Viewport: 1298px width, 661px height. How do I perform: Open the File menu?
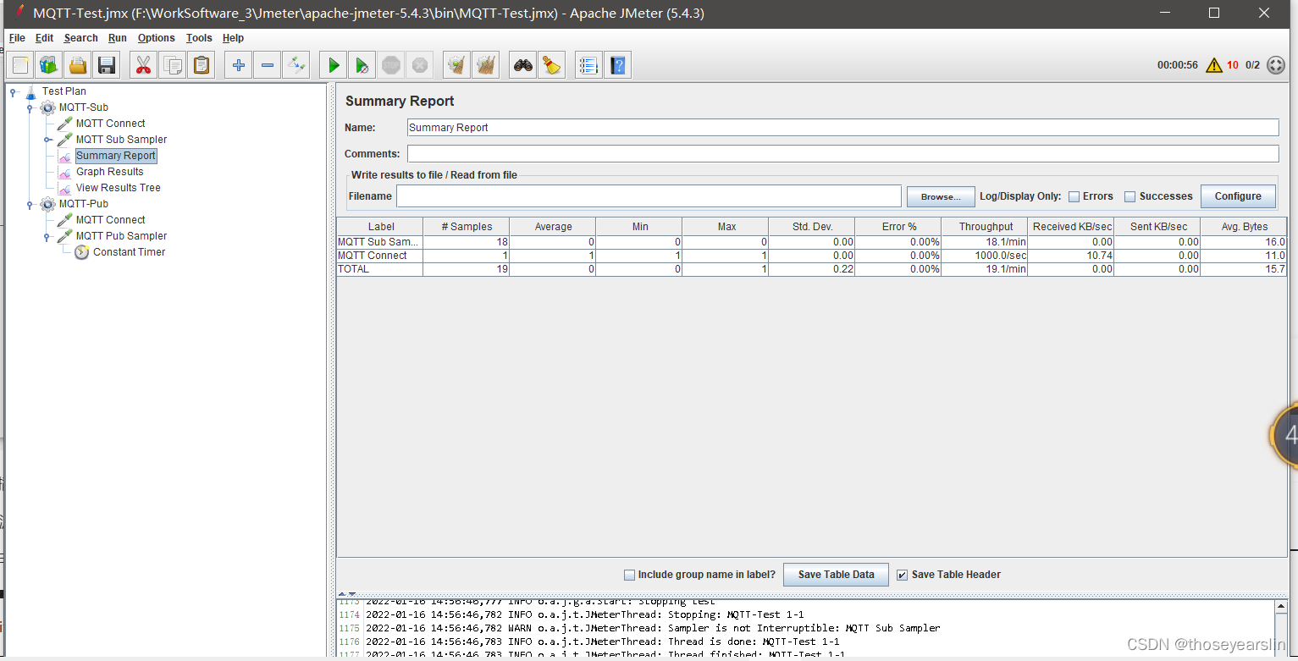click(17, 38)
